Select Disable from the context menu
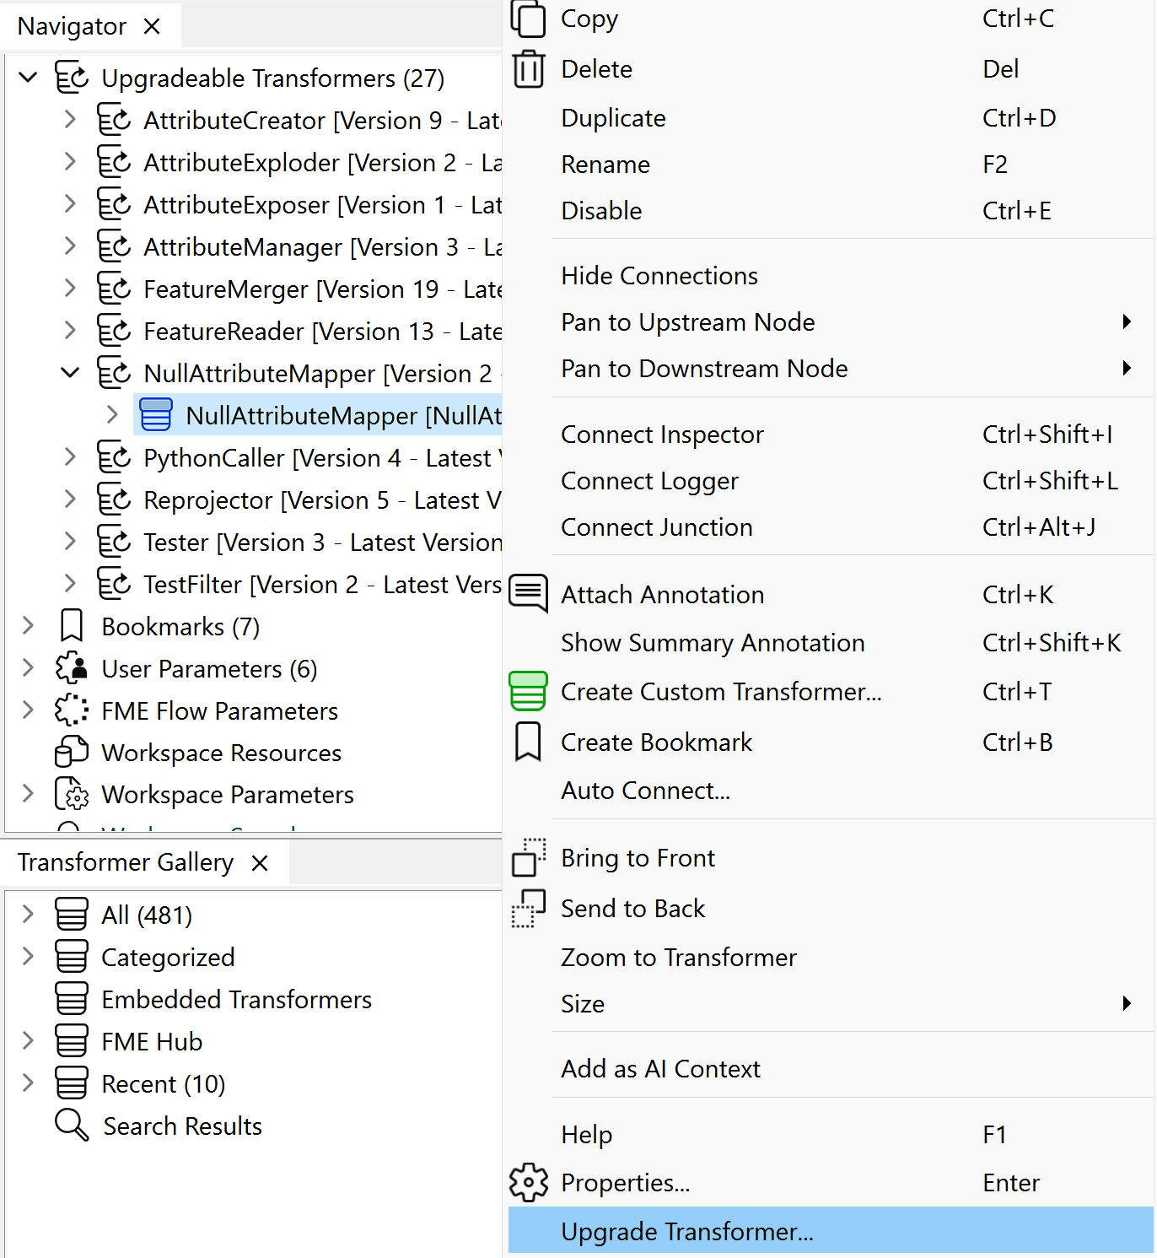 831,211
